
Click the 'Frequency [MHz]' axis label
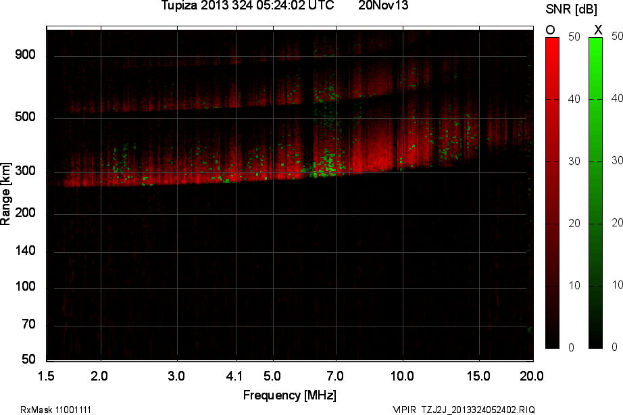tap(290, 395)
